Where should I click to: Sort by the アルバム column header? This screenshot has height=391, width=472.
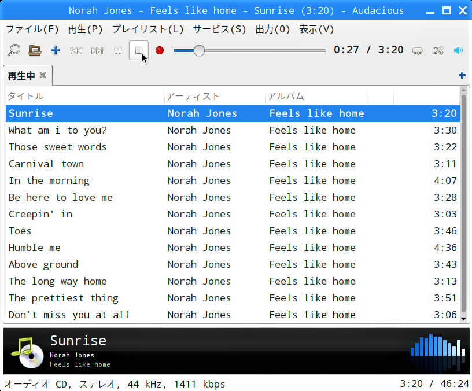coord(316,97)
